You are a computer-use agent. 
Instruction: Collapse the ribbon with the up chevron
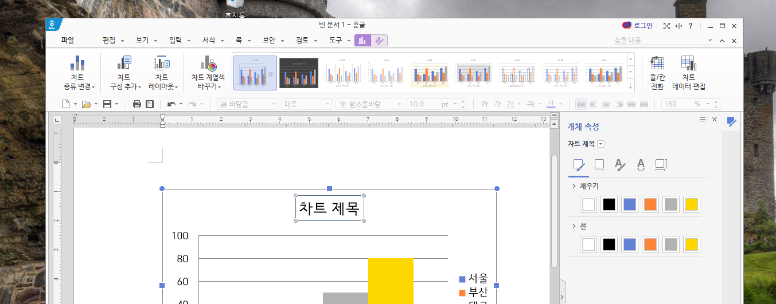[x=722, y=41]
